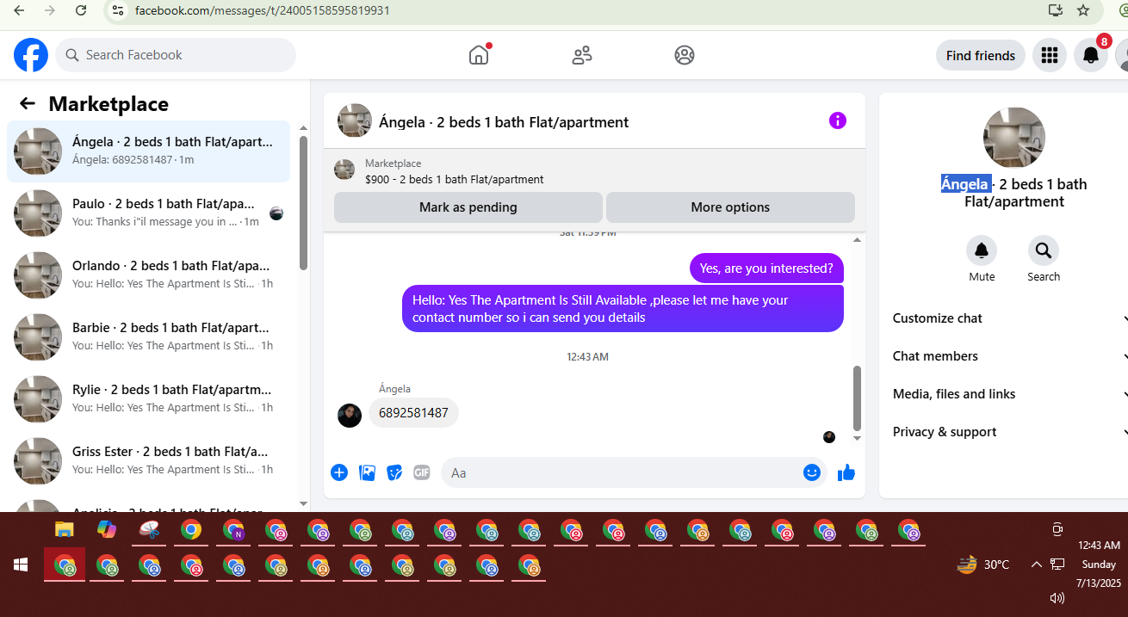Send a thumbs-up like
Screen dimensions: 1128x617
(846, 472)
